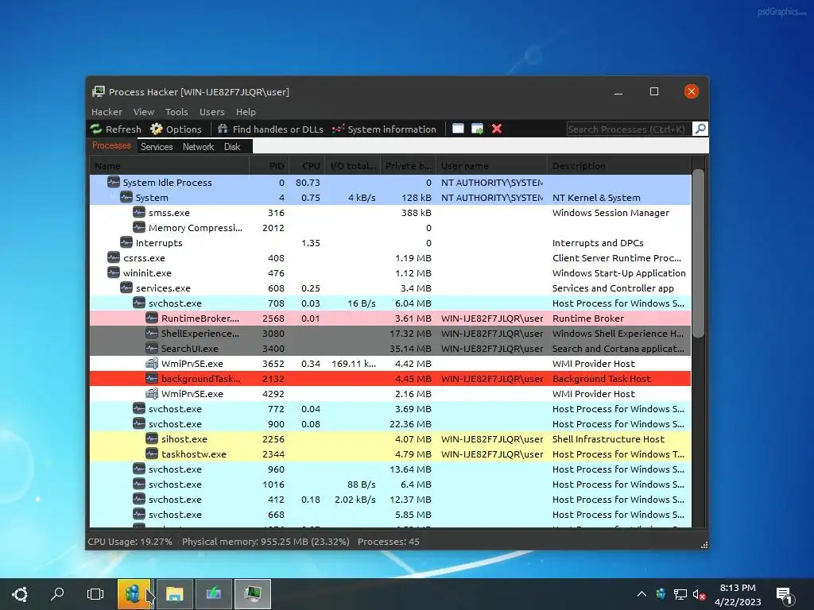Sort by the CPU column header
This screenshot has height=610, width=814.
(x=308, y=166)
